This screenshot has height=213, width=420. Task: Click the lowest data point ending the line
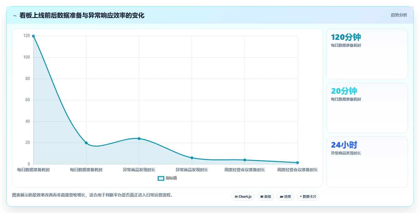tap(298, 163)
